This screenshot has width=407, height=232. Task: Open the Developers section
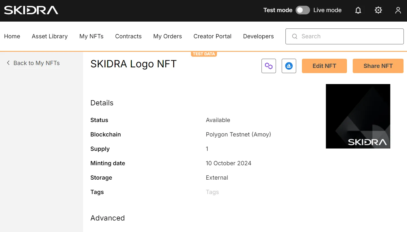tap(258, 36)
